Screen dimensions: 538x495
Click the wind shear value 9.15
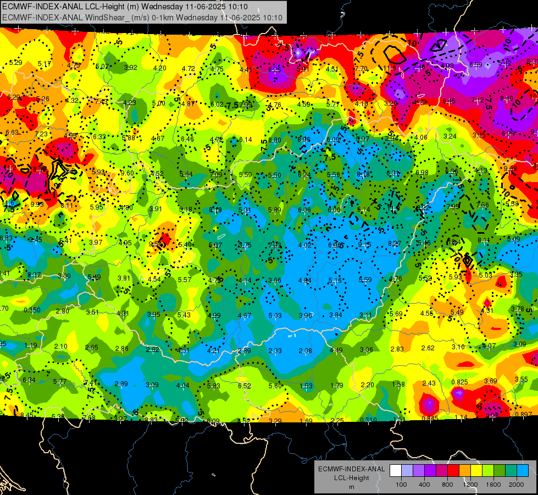pyautogui.click(x=365, y=245)
